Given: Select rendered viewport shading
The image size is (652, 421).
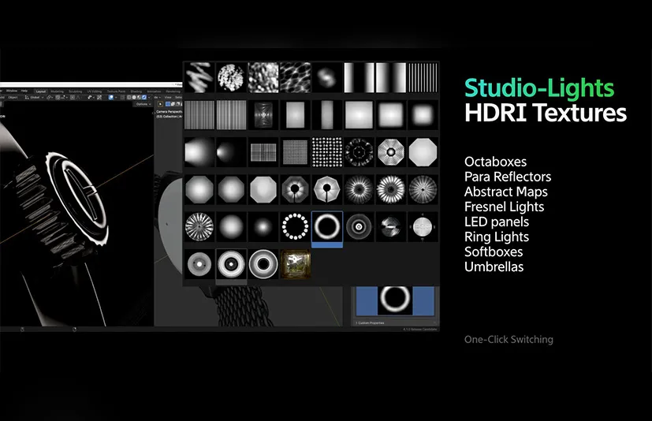Looking at the screenshot, I should point(144,97).
